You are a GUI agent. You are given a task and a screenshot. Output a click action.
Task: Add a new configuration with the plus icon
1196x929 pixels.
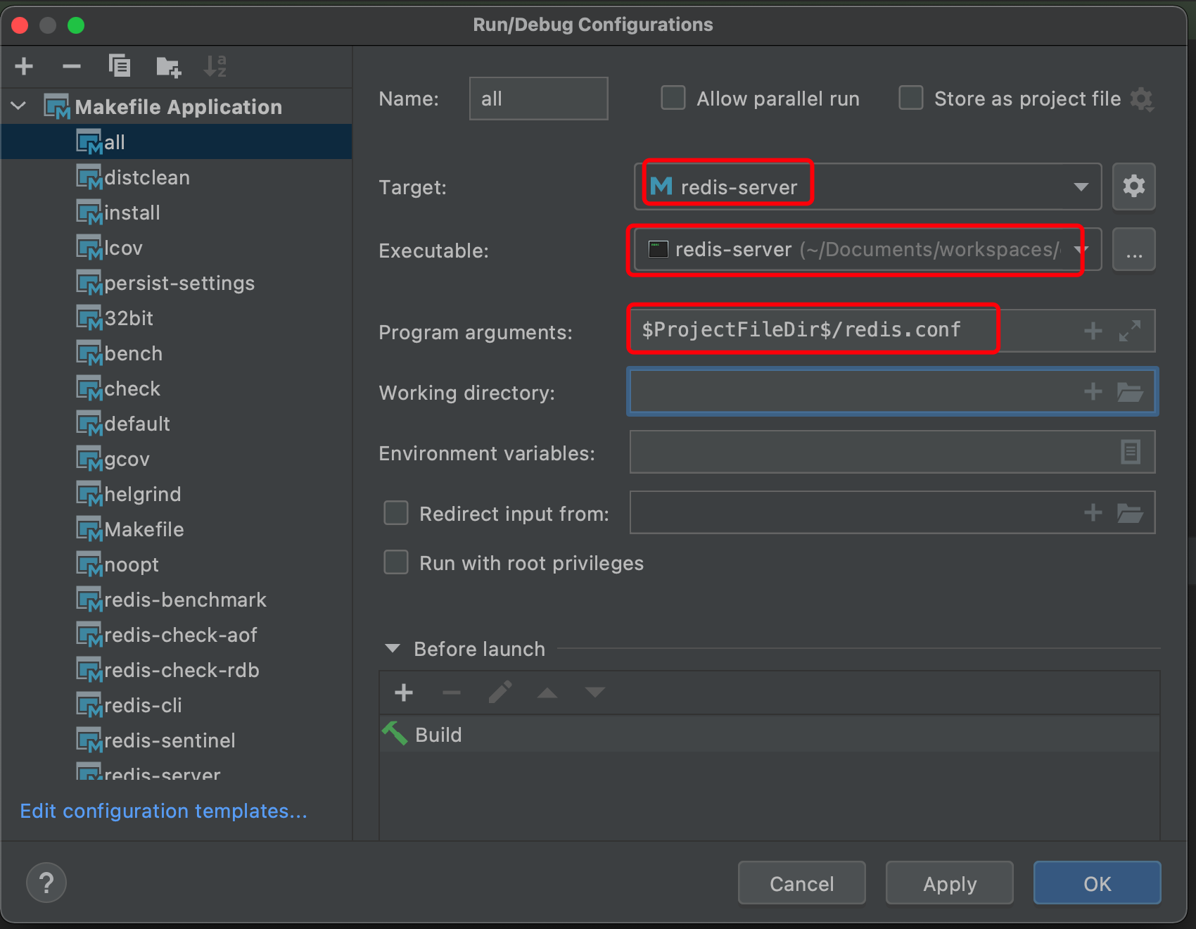coord(24,66)
